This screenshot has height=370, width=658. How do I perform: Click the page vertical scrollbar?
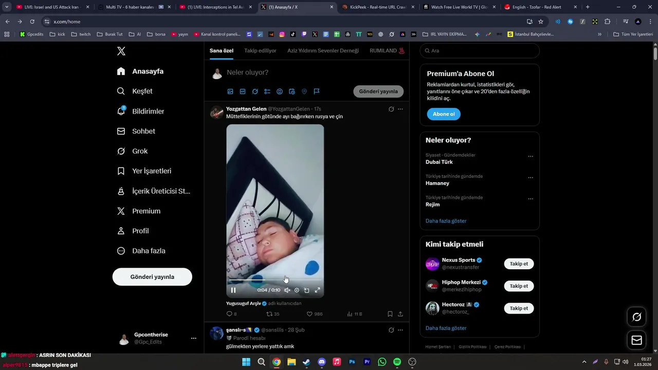pos(655,54)
